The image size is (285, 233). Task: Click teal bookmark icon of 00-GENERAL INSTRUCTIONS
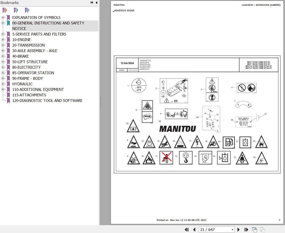[x=8, y=23]
